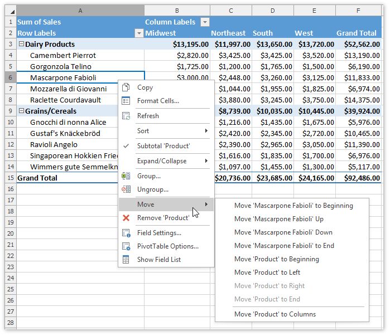Toggle the Subtotal 'Product' checkmark
The image size is (390, 336).
tap(126, 146)
